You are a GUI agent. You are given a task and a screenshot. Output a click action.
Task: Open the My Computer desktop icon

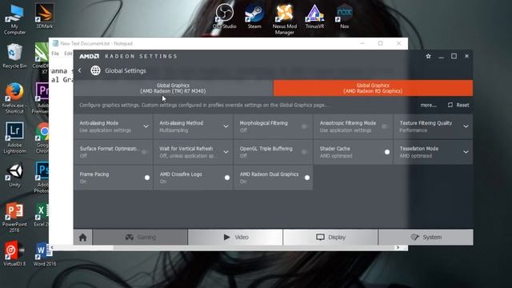[x=14, y=20]
